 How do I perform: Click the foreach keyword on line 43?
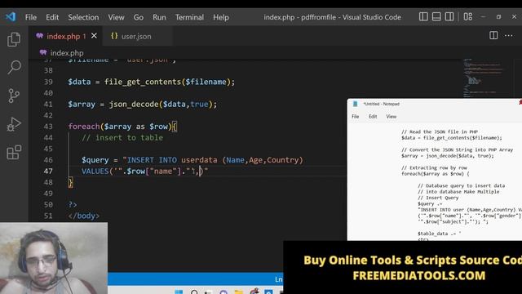[83, 127]
